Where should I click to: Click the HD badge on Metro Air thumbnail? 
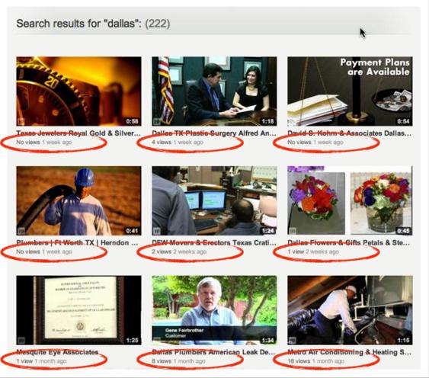coord(292,341)
